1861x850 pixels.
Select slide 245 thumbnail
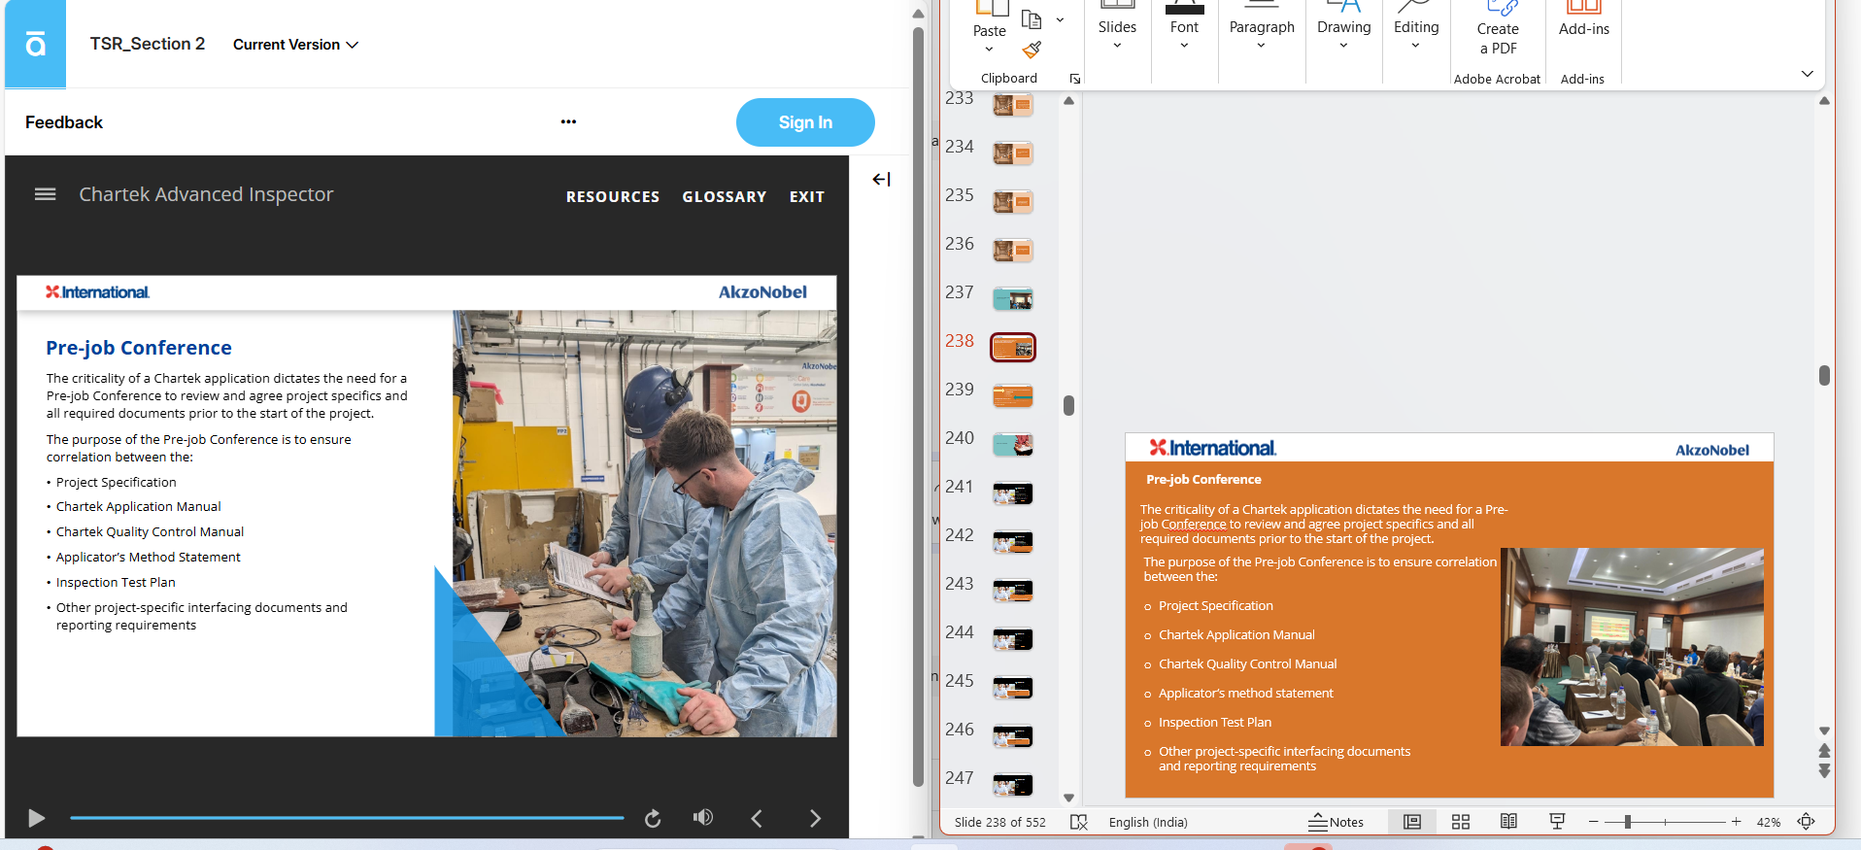click(x=1012, y=687)
